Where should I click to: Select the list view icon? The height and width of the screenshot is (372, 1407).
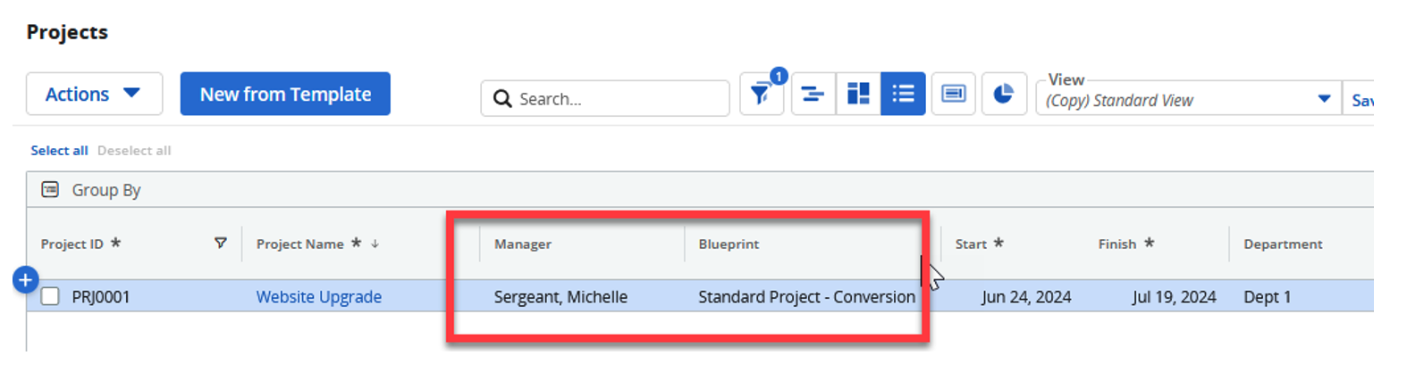[x=903, y=94]
